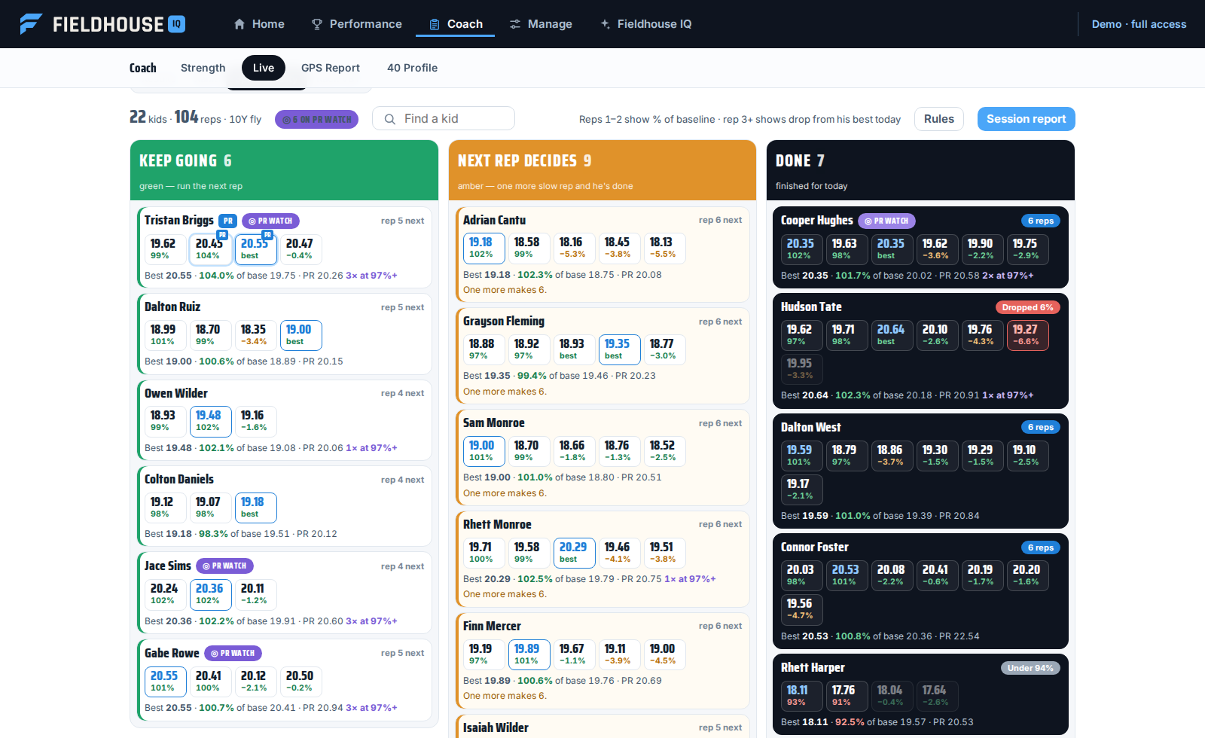Select the 40 Profile tab
The image size is (1205, 738).
pos(412,68)
